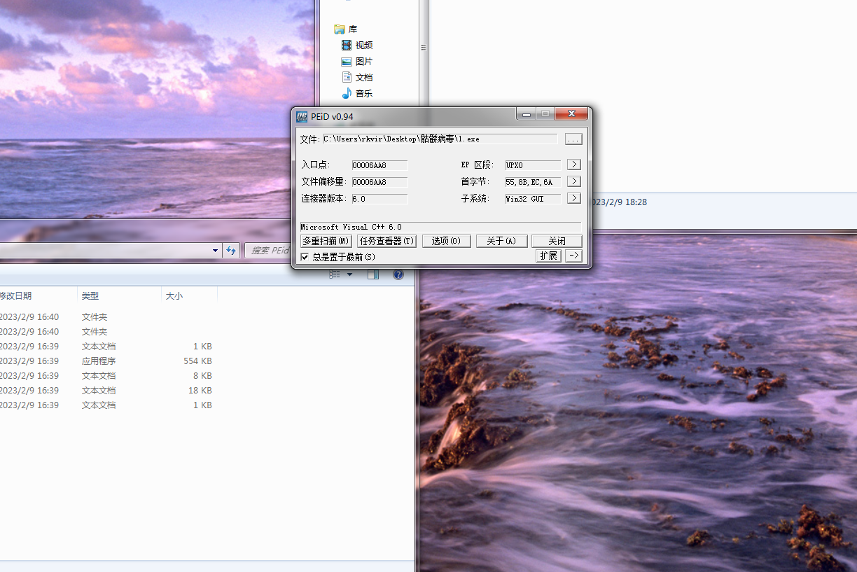Sort files by 类型 column header
The image size is (857, 572).
pyautogui.click(x=90, y=296)
